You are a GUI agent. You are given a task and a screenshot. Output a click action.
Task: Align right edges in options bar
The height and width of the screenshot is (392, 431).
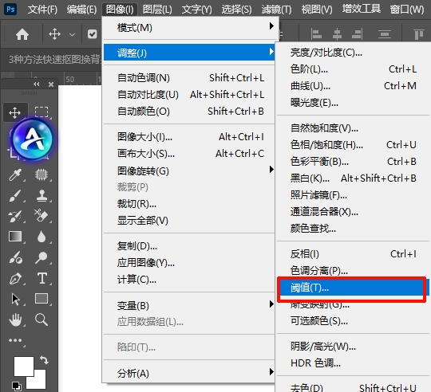(x=357, y=35)
